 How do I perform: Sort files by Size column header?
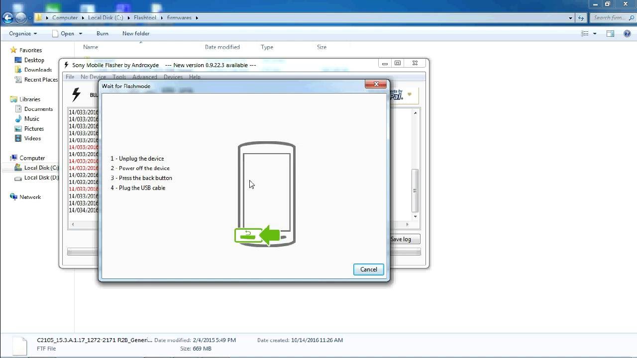coord(321,47)
